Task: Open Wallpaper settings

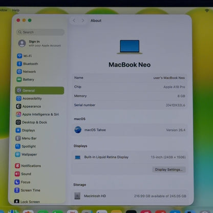Action: coord(26,154)
